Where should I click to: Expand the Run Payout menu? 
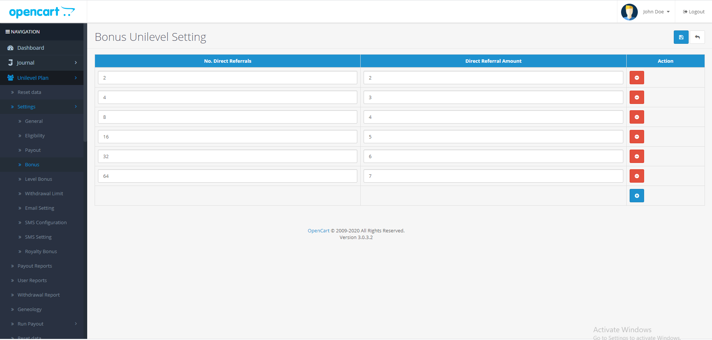tap(31, 324)
